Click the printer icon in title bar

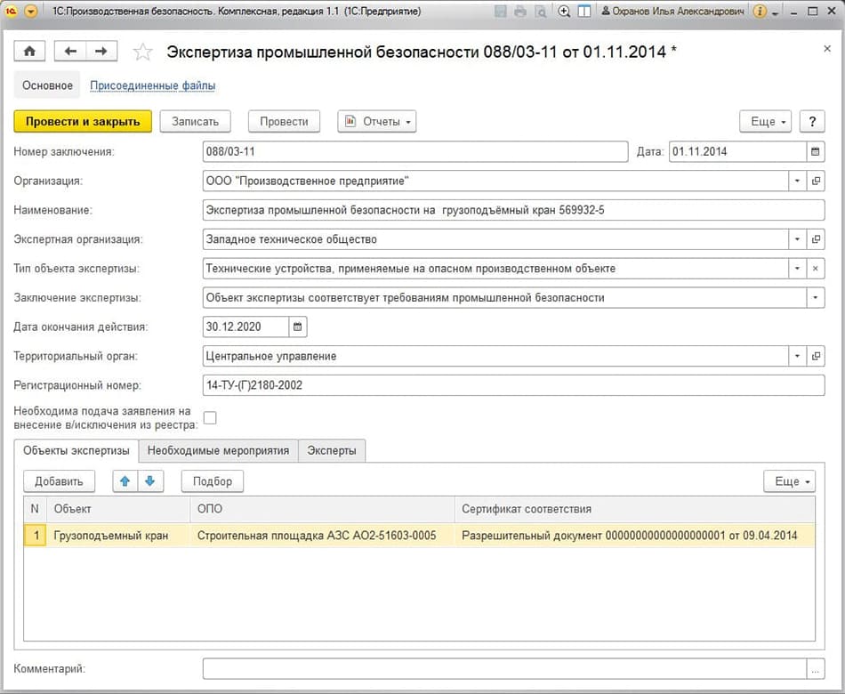click(520, 11)
